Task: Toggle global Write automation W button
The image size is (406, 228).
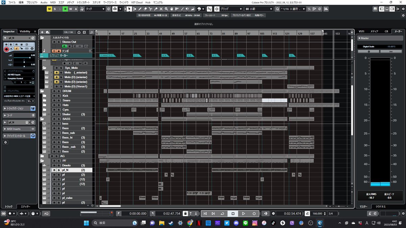Action: 70,9
